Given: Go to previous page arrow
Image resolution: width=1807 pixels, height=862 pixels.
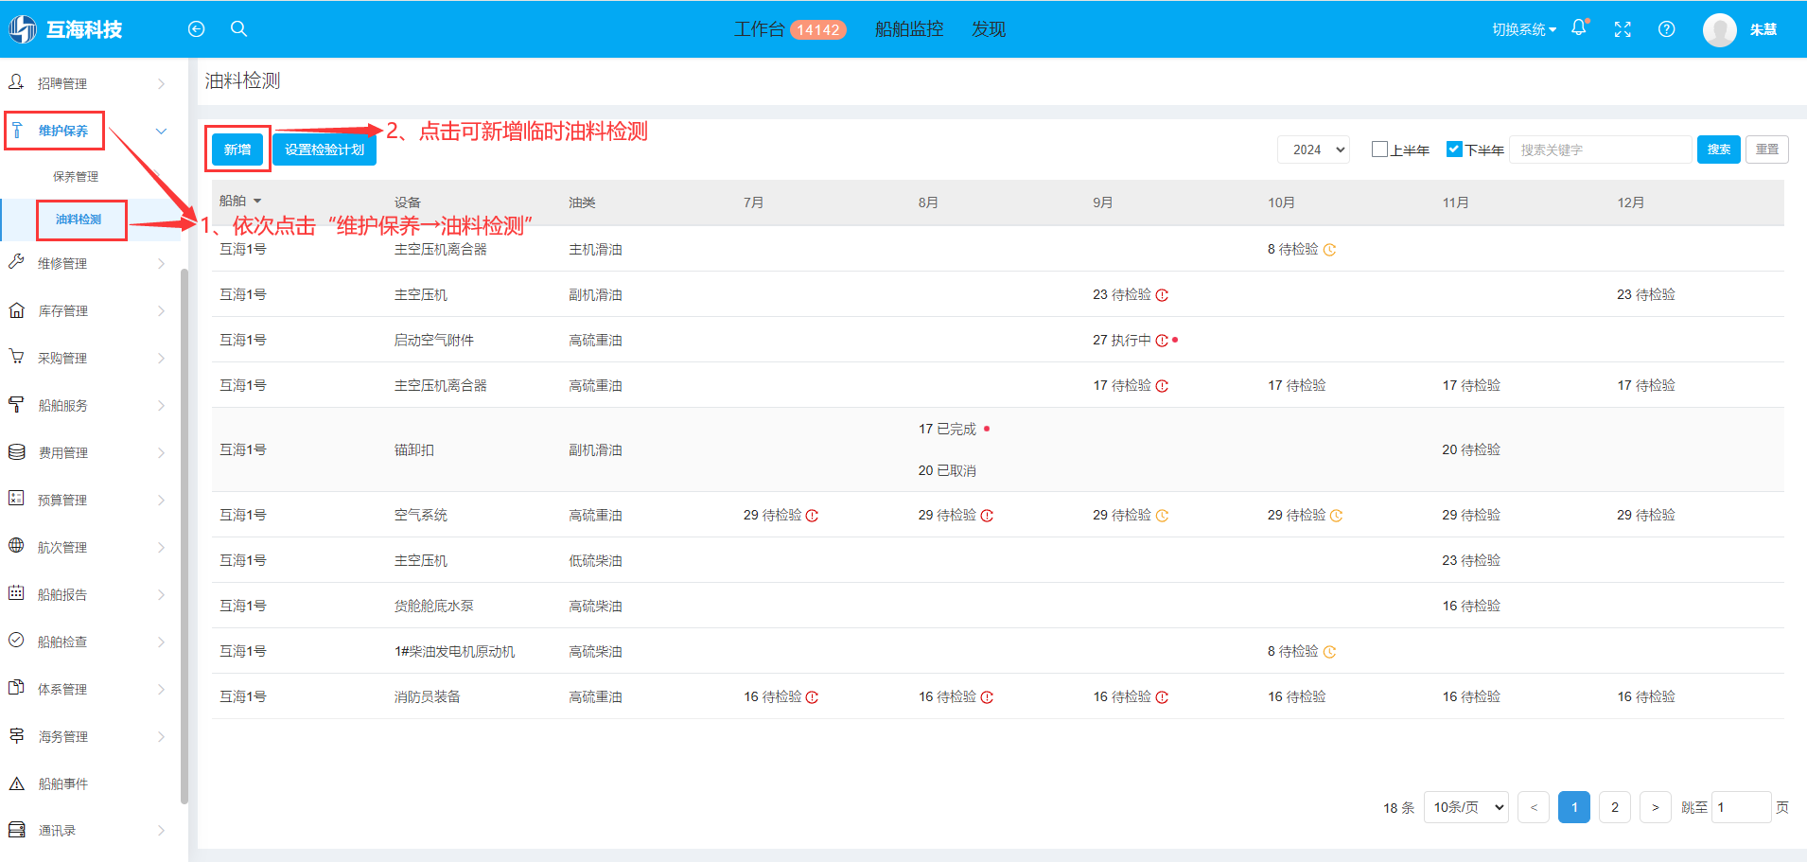Looking at the screenshot, I should click(x=1534, y=807).
